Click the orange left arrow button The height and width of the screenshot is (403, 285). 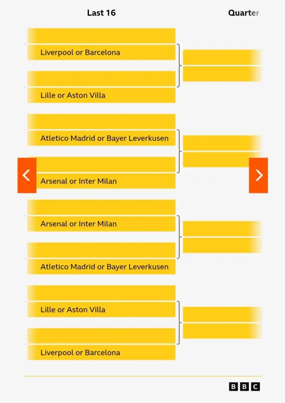27,175
